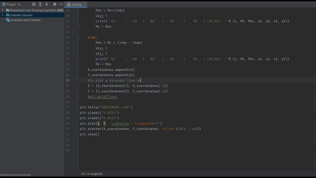Click the 'y1+= 1' statement
This screenshot has width=316, height=178.
pos(101,53)
